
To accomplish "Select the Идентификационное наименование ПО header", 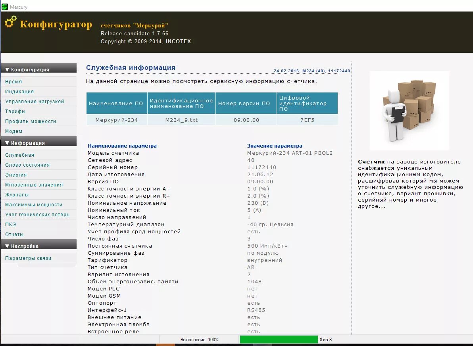I will click(182, 103).
